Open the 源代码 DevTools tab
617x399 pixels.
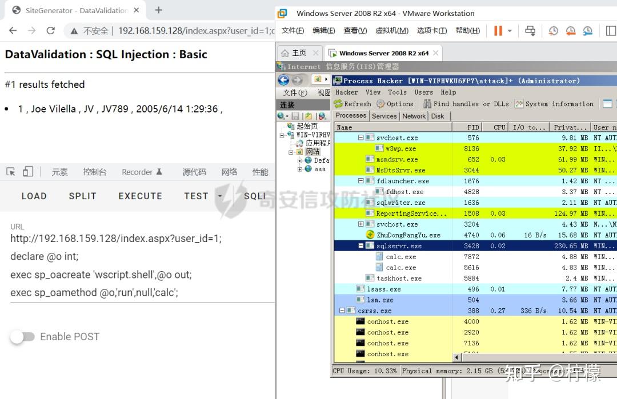click(194, 172)
